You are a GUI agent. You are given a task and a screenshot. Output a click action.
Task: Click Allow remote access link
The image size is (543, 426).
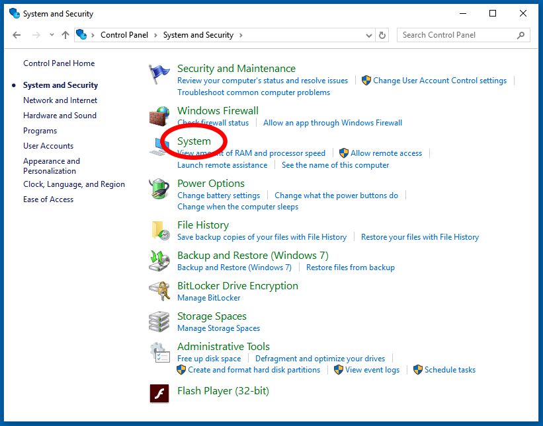click(386, 153)
